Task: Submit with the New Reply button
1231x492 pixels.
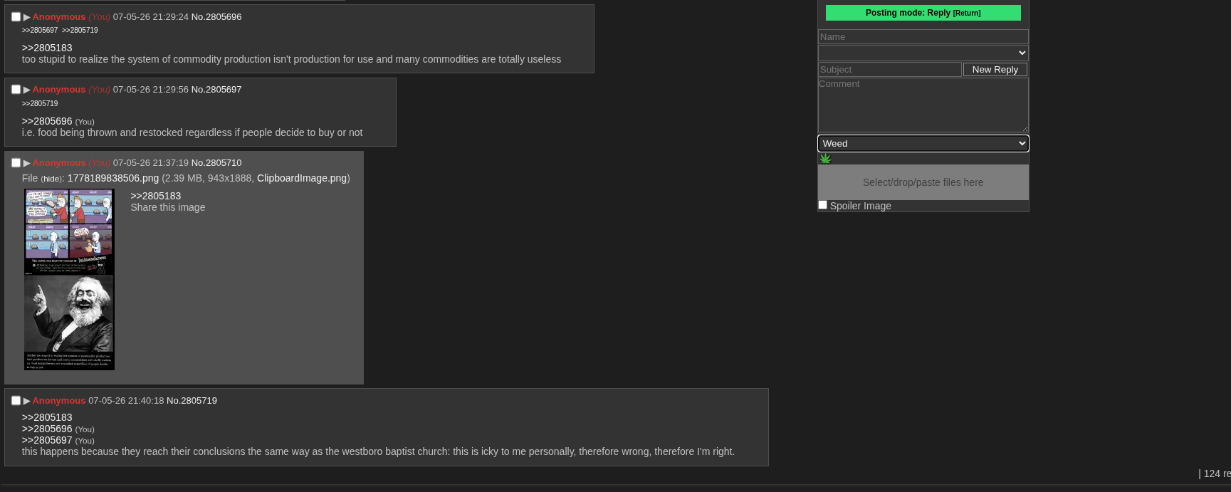Action: [995, 69]
